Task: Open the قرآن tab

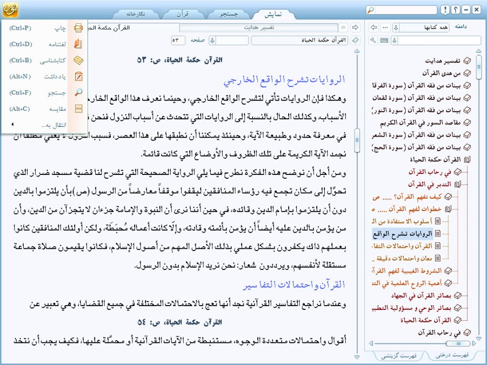Action: tap(183, 14)
